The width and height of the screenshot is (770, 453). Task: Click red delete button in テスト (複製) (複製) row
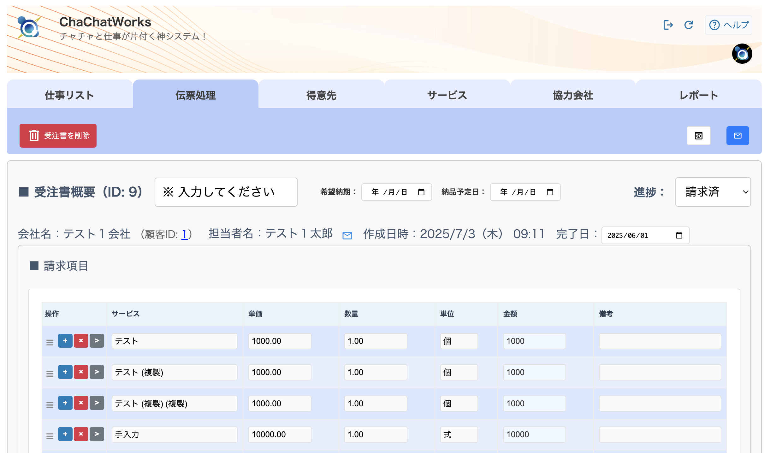click(x=81, y=403)
